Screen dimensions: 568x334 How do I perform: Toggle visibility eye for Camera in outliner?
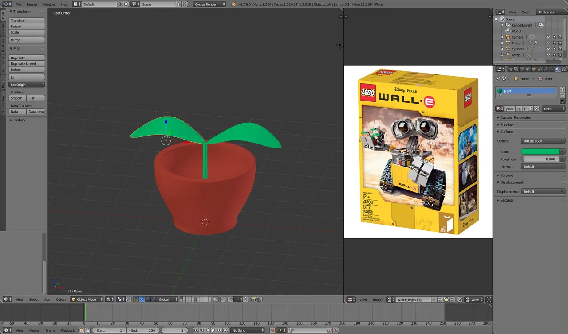pyautogui.click(x=548, y=37)
